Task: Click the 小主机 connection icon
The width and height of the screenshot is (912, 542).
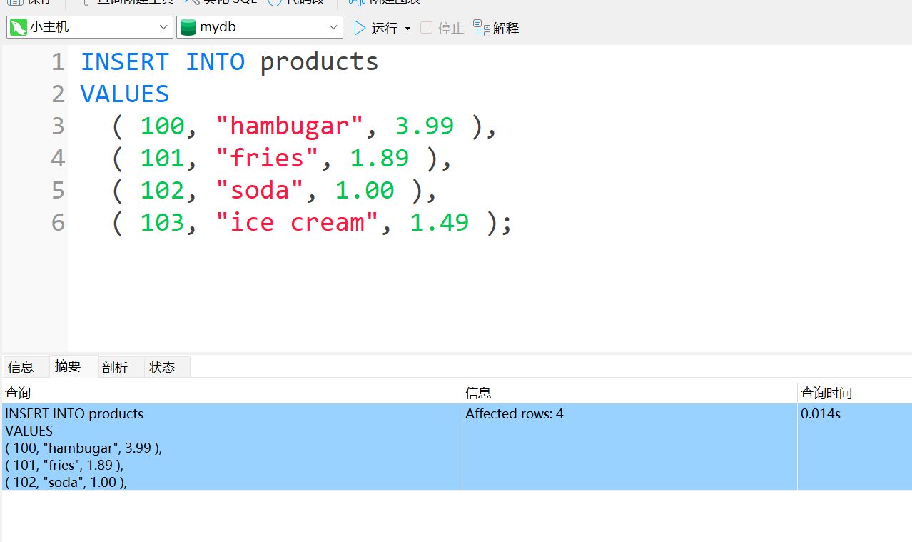Action: click(x=19, y=28)
